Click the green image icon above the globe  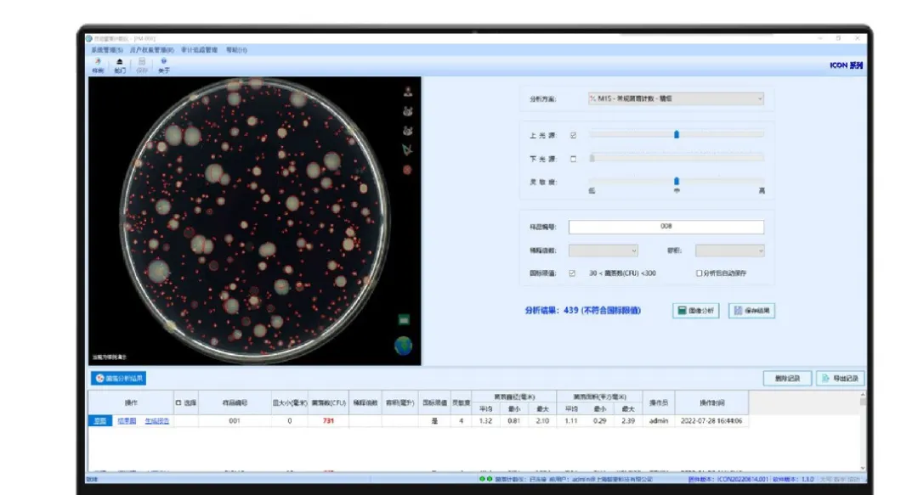click(x=405, y=319)
